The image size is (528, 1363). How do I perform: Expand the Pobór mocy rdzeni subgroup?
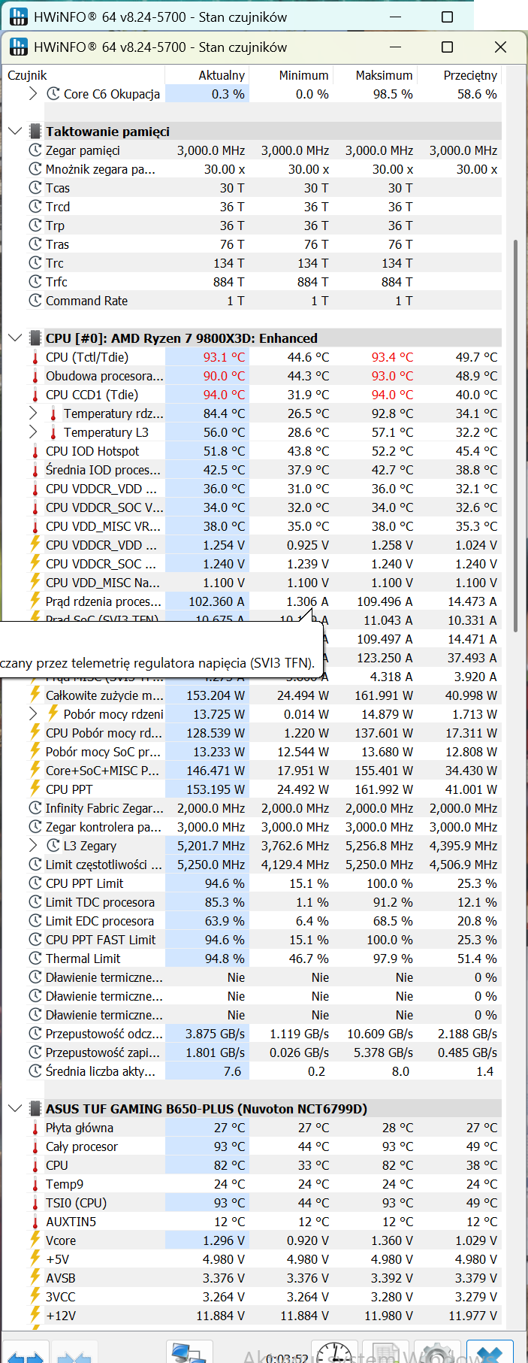point(33,714)
